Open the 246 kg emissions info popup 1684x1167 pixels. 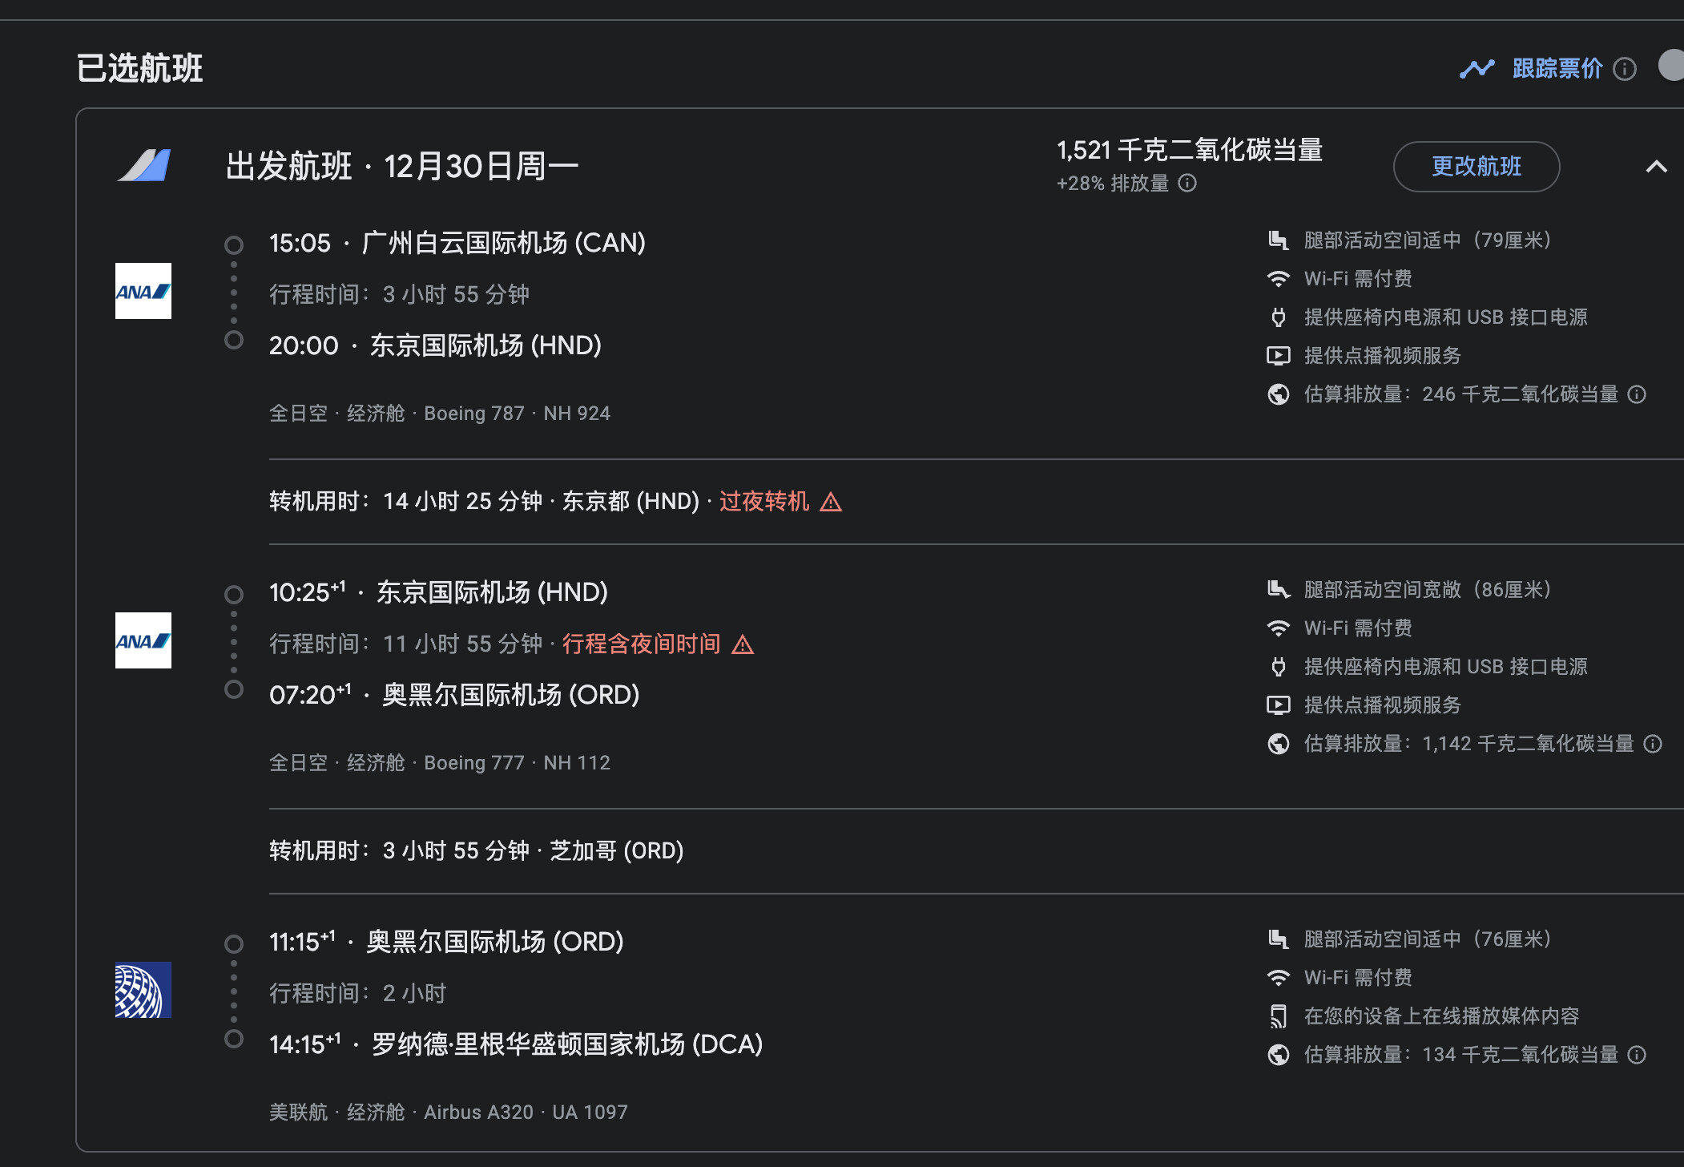[1636, 394]
